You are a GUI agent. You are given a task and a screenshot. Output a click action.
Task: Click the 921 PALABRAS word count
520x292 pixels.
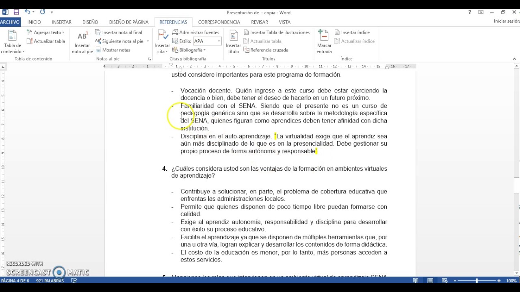[x=50, y=281]
